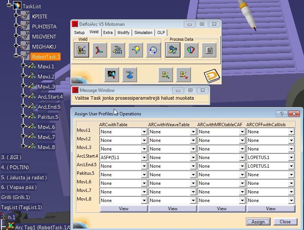Screen dimensions: 304x230
Task: Click the Delfoi logo badge in DelfoiArc window
Action: coord(212,75)
